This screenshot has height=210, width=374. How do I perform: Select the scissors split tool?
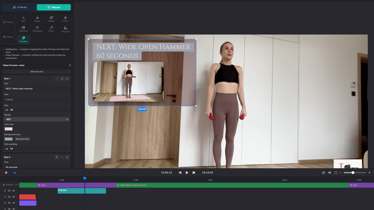pyautogui.click(x=6, y=173)
